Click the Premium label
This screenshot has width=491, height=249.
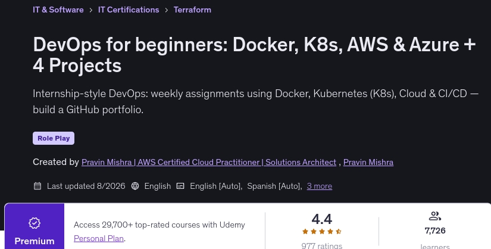coord(35,241)
